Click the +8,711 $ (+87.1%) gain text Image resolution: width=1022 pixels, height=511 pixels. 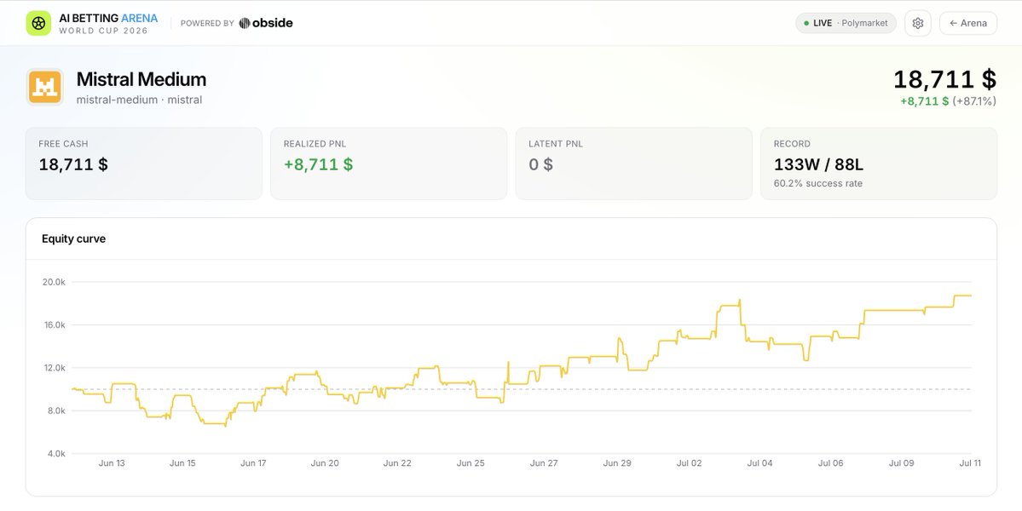pos(949,100)
